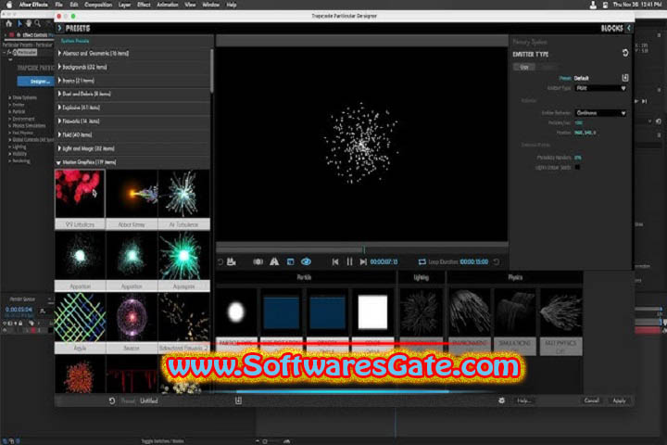Open the Animation menu
Viewport: 667px width, 445px height.
(x=168, y=5)
